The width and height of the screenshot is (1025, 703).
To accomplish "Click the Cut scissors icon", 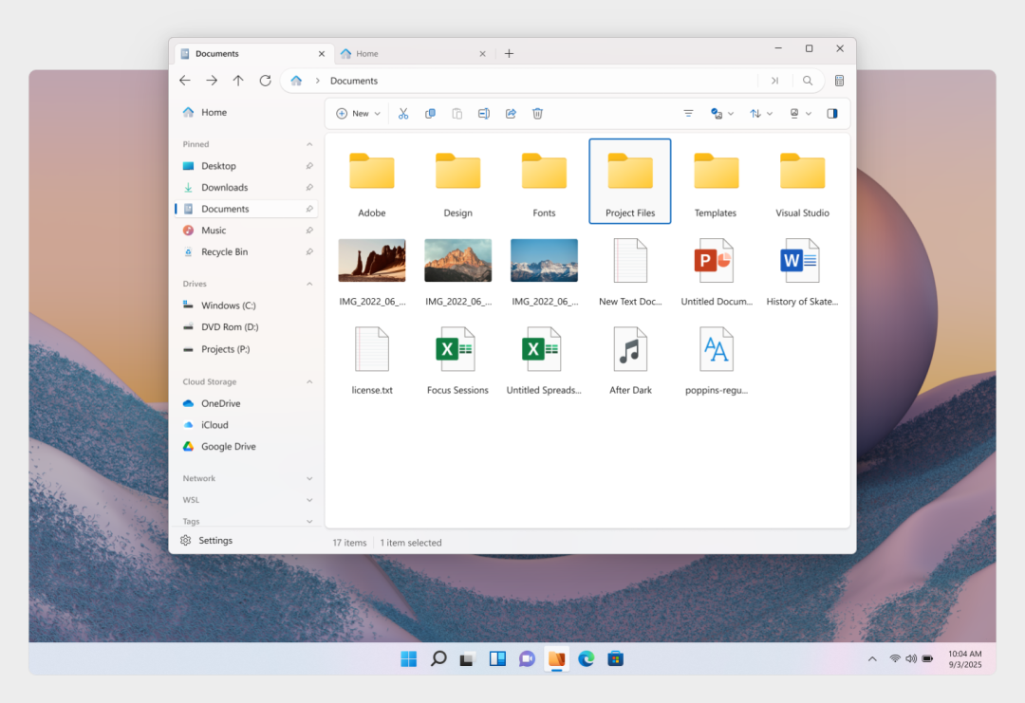I will pos(403,114).
